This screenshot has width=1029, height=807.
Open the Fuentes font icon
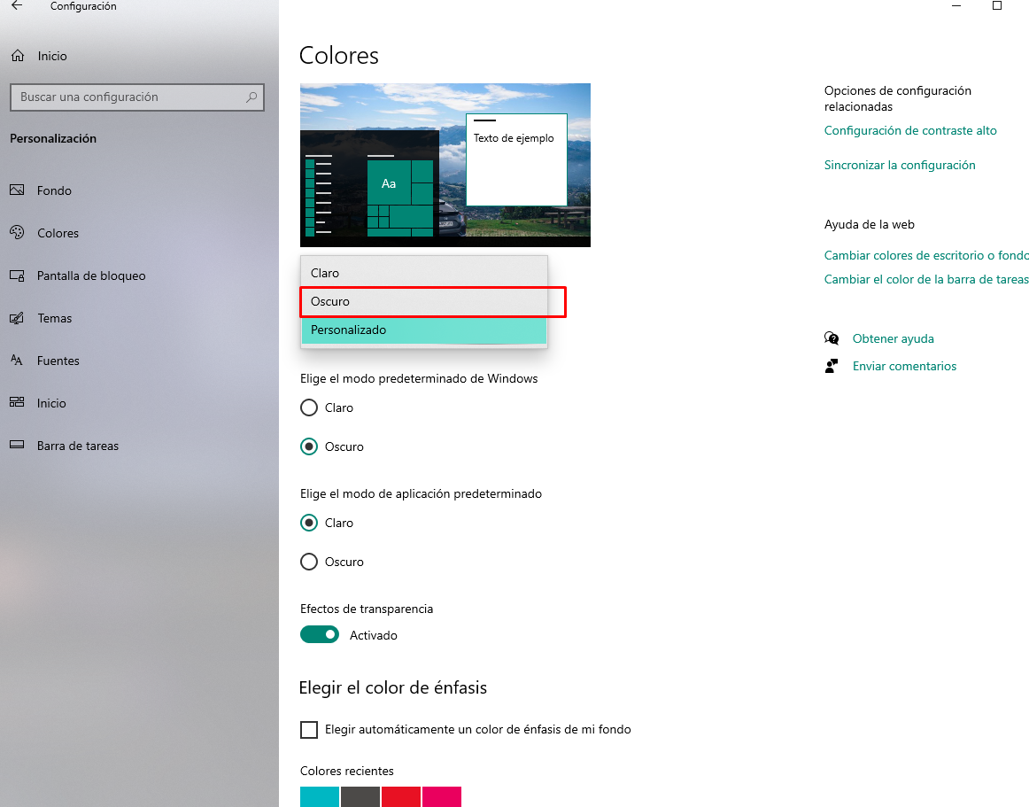pyautogui.click(x=17, y=361)
